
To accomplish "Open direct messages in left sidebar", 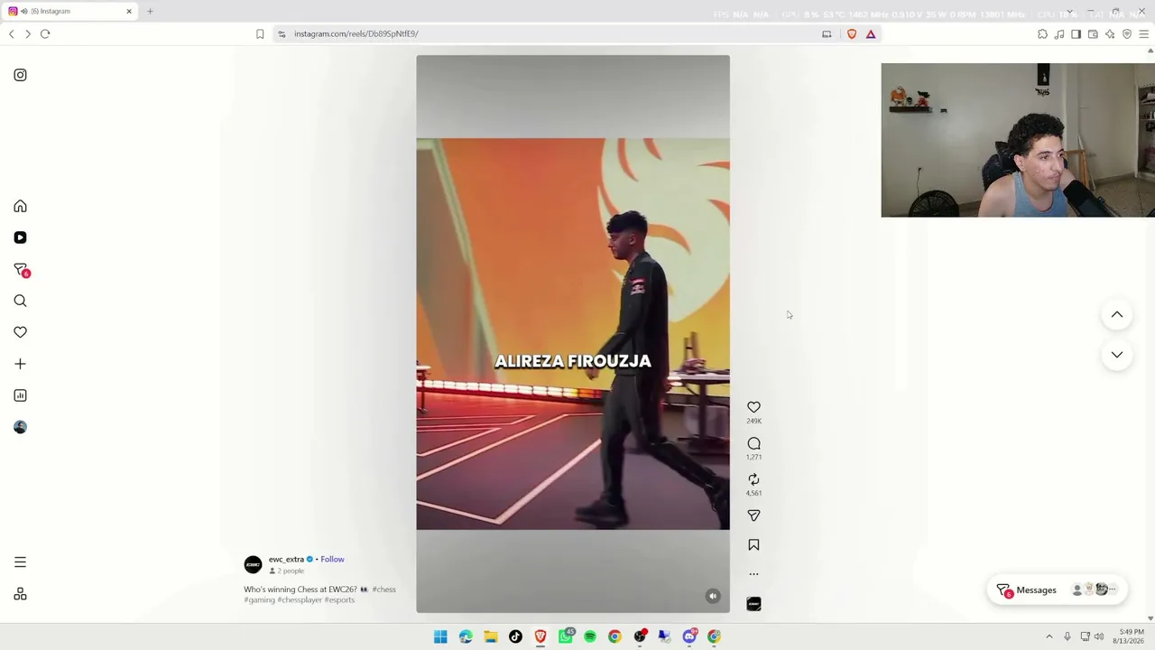I will click(21, 270).
